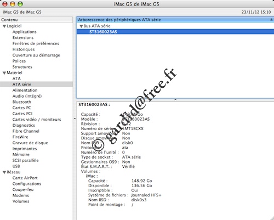Click the sort arrow in the Arborescence header
This screenshot has width=274, height=220.
[271, 20]
